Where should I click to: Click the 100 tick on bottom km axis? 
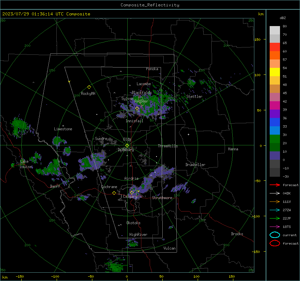click(196, 277)
